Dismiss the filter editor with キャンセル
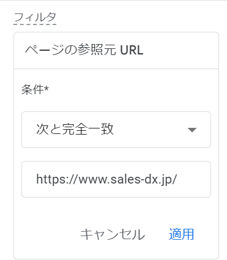Image resolution: width=227 pixels, height=260 pixels. coord(113,234)
